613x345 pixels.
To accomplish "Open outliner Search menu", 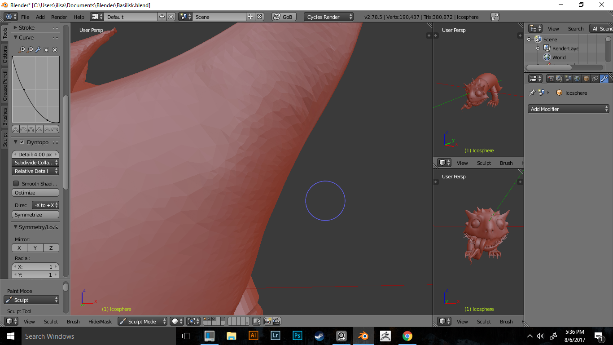I will (575, 28).
